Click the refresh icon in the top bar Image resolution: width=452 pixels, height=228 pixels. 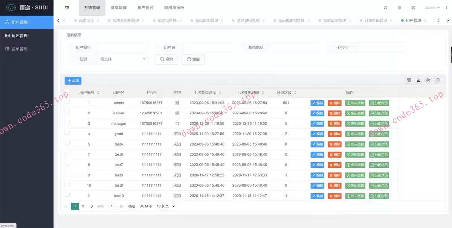(x=385, y=8)
